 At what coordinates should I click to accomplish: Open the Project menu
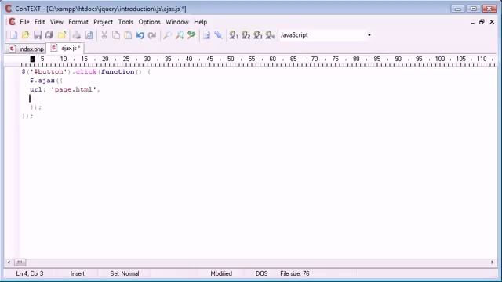click(x=103, y=22)
